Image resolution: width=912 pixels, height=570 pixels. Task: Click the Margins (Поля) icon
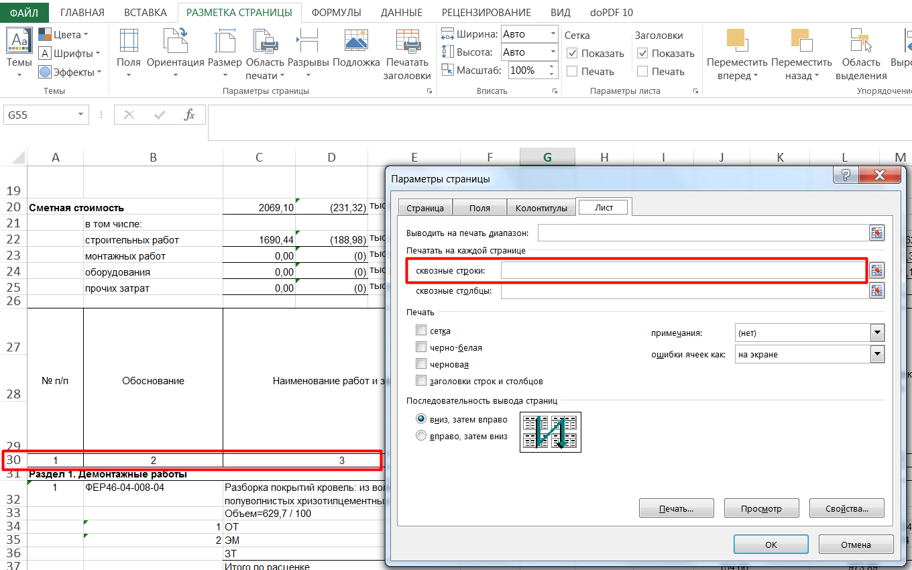click(x=128, y=41)
